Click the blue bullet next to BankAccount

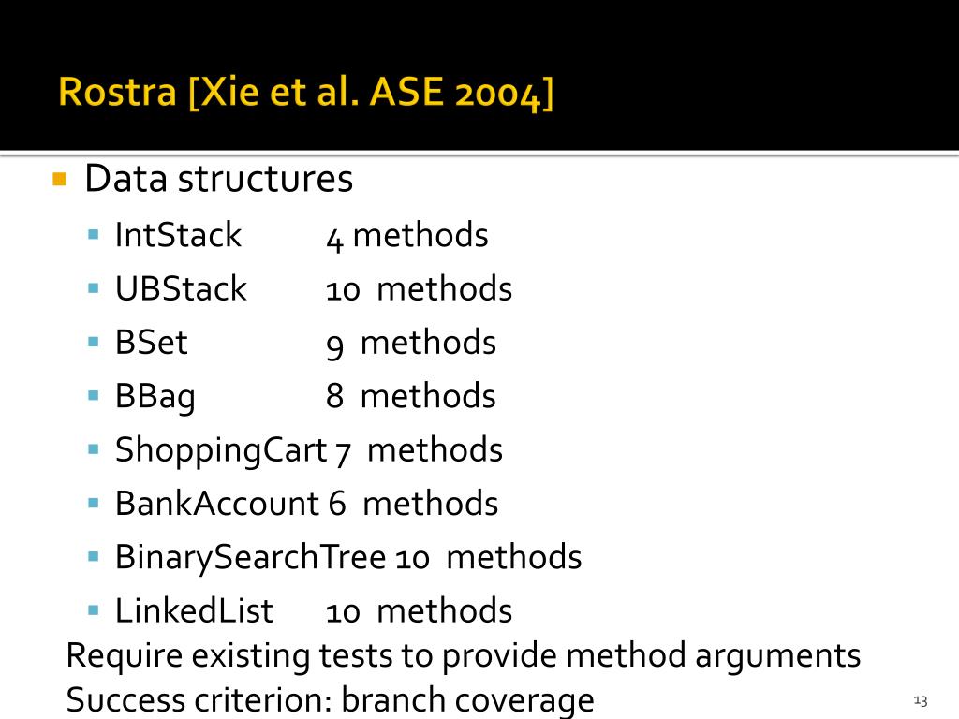pos(94,503)
